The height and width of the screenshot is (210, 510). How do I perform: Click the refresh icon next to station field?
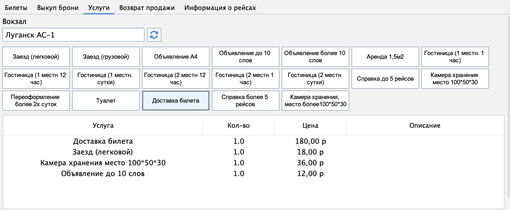(154, 35)
